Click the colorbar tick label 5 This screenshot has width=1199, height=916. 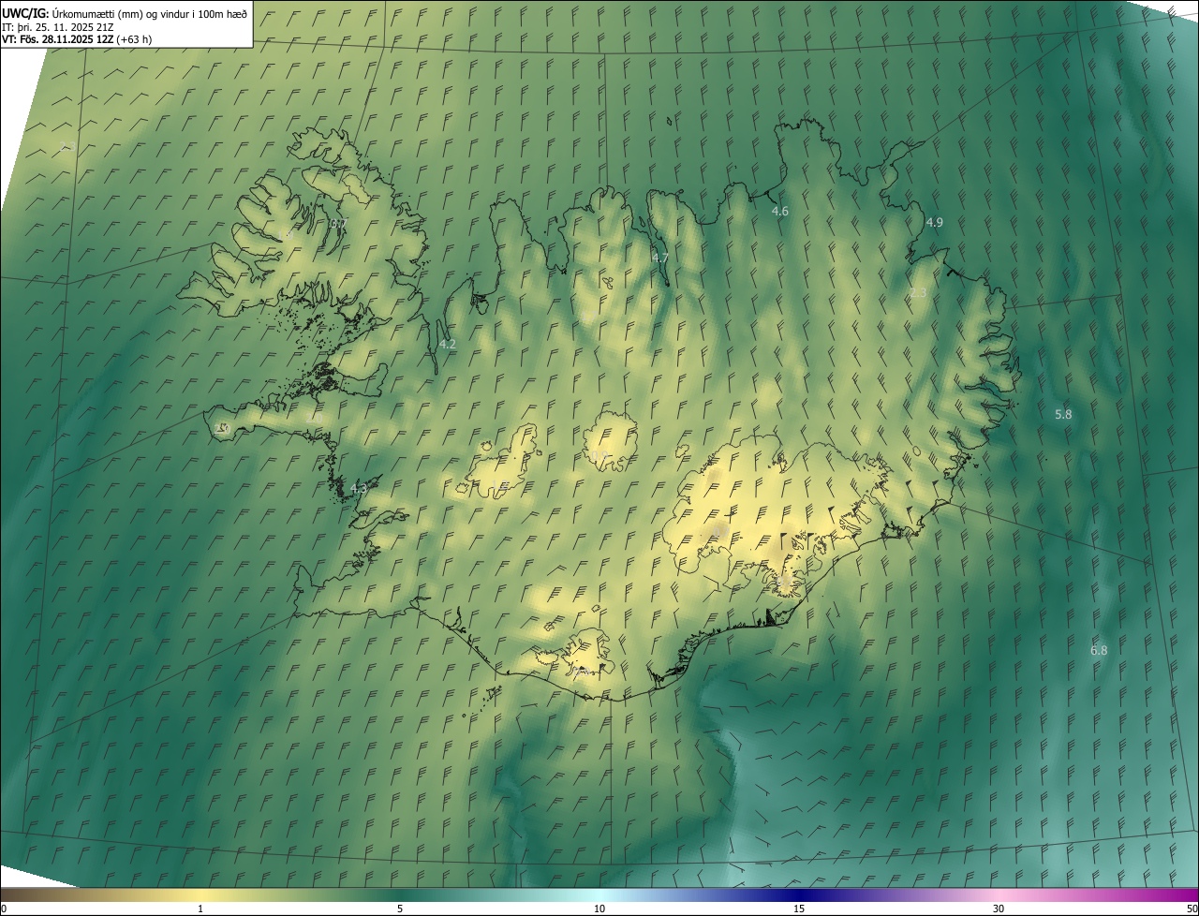[x=400, y=909]
